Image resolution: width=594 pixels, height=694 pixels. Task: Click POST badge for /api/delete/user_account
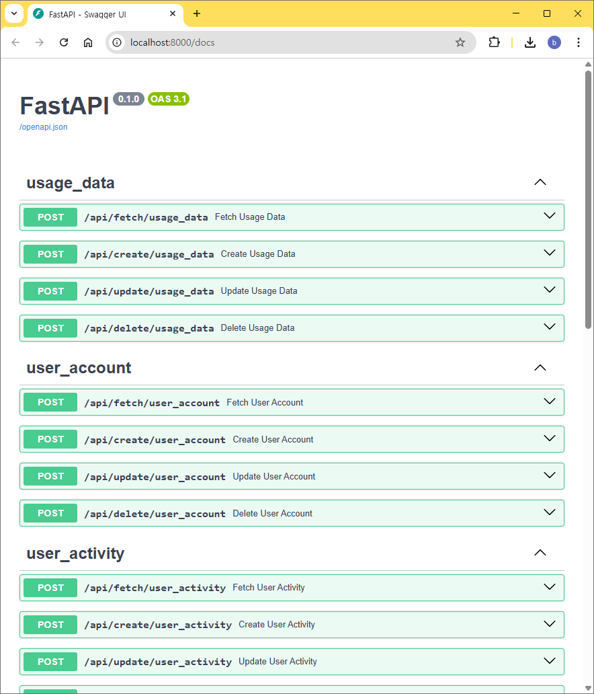pos(50,513)
